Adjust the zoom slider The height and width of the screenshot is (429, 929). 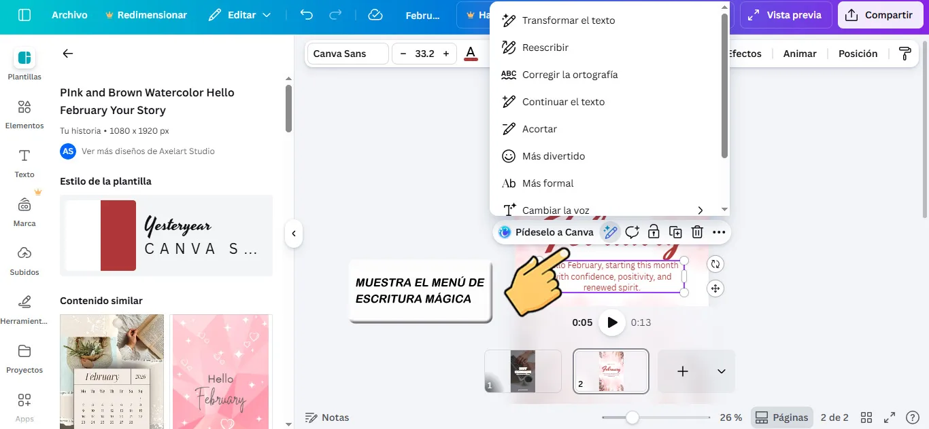[x=634, y=417]
